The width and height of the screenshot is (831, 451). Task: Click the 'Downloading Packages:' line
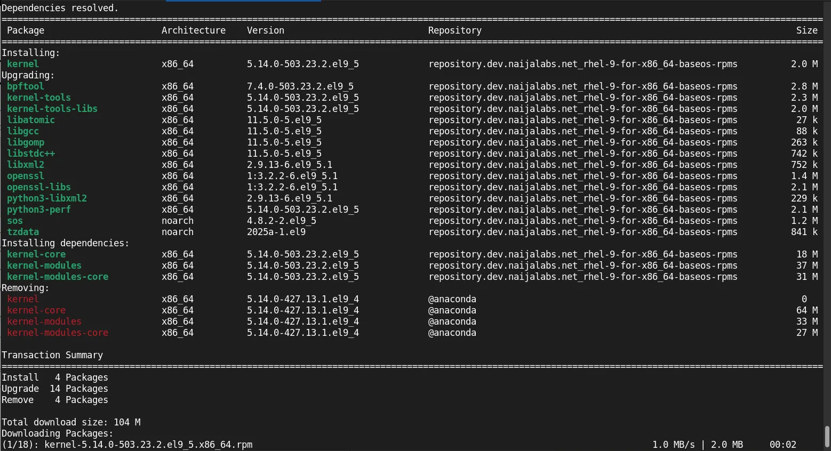tap(58, 433)
